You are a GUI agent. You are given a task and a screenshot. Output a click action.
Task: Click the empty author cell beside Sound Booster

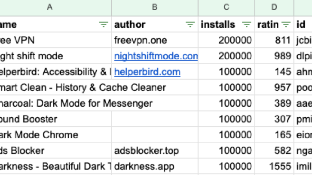155,119
